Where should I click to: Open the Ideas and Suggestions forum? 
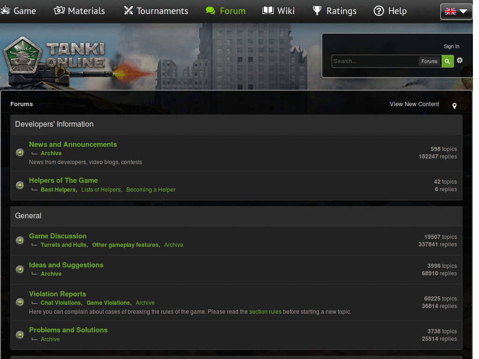point(66,265)
